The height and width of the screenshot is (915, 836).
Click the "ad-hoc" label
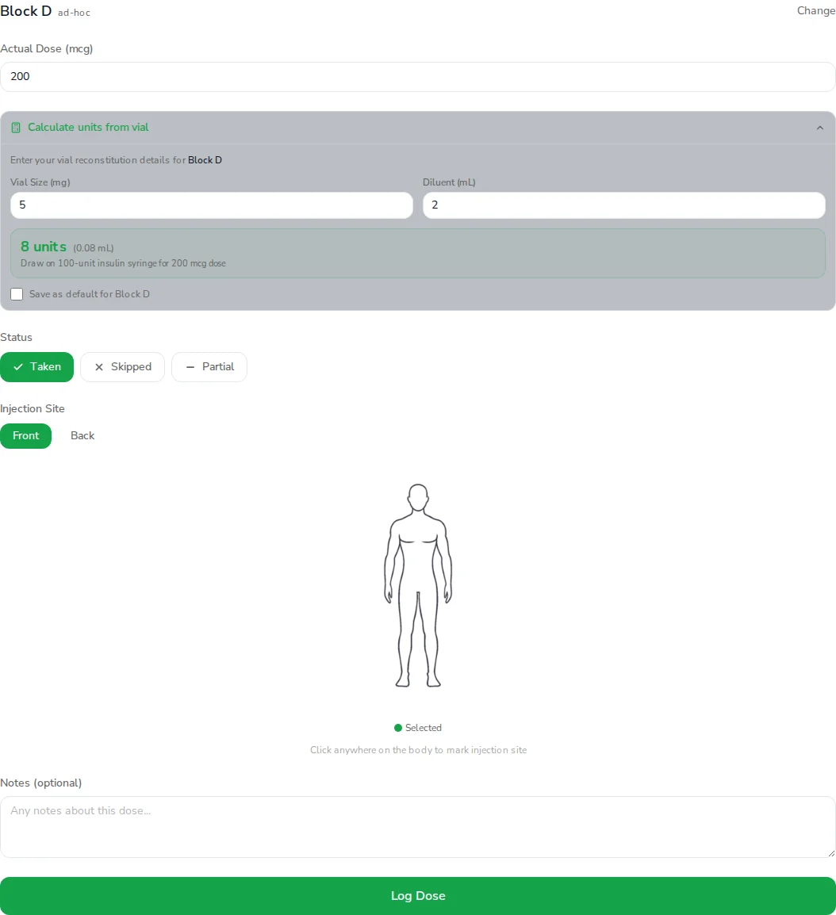74,13
